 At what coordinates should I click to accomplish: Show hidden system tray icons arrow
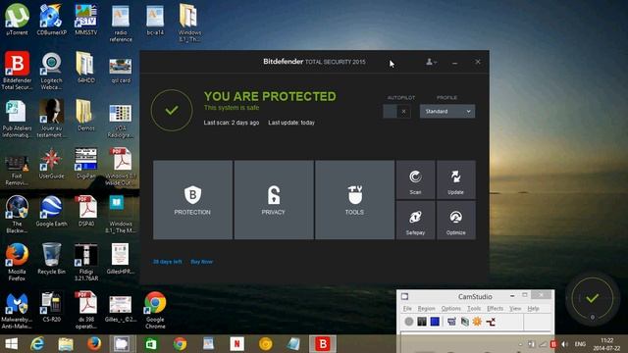pyautogui.click(x=520, y=344)
